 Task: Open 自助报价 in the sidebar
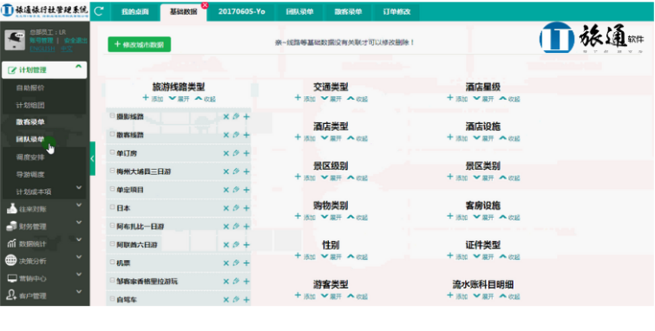coord(30,88)
